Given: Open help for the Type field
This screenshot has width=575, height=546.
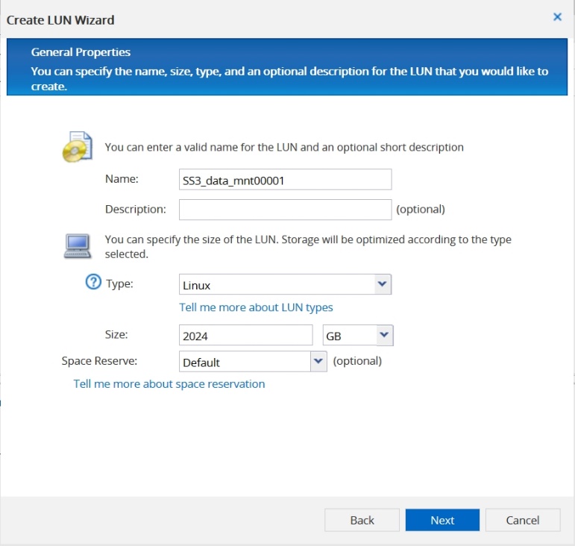Looking at the screenshot, I should (x=93, y=283).
